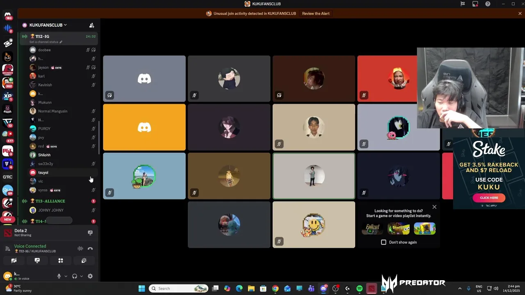Show hidden system tray icons arrow
Viewport: 525px width, 295px height.
pyautogui.click(x=460, y=288)
